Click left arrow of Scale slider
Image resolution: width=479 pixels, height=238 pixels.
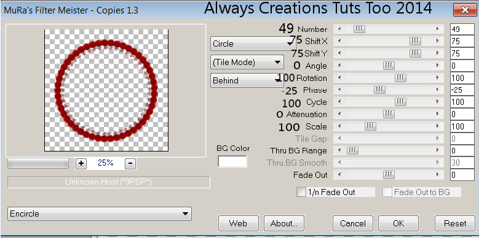(339, 126)
